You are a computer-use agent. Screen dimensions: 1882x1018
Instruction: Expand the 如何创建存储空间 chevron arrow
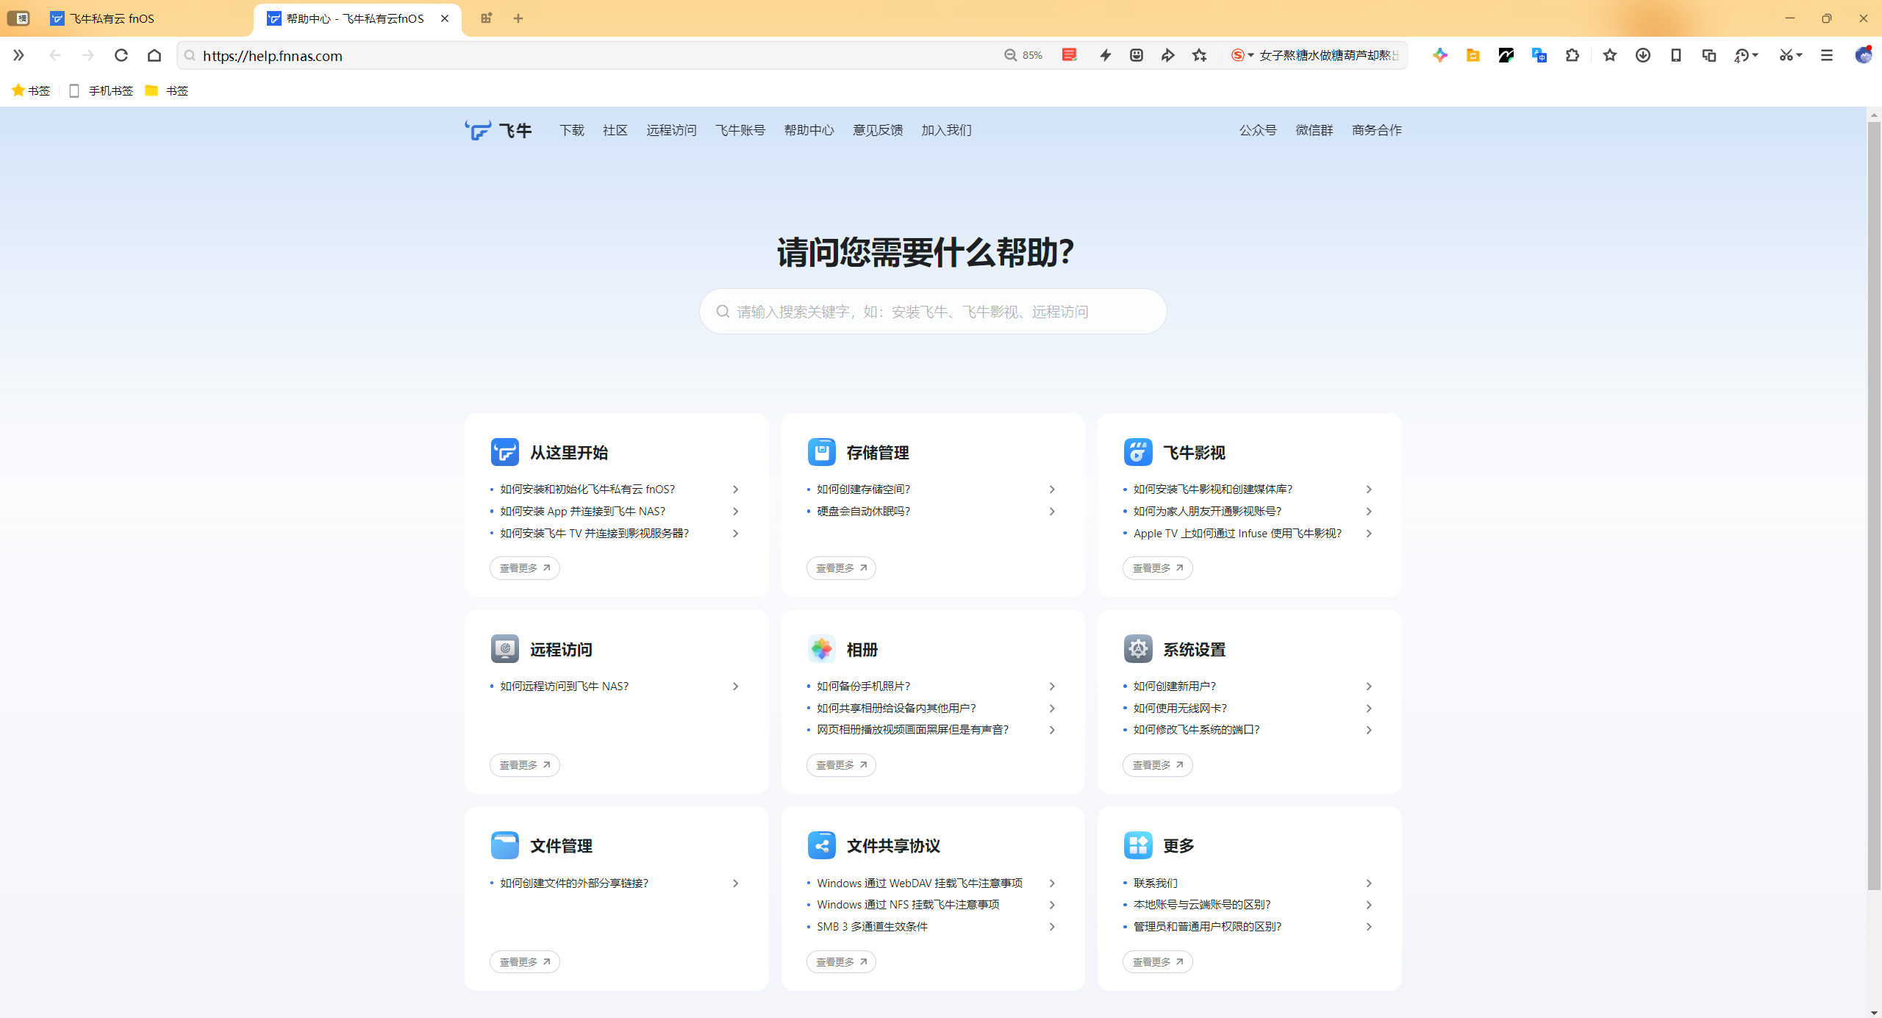(1052, 490)
